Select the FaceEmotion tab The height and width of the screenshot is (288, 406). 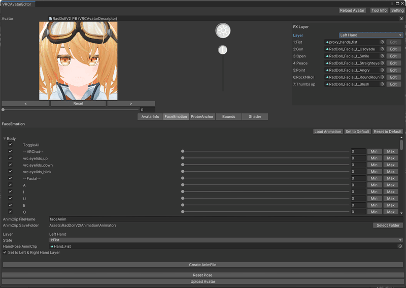(176, 117)
